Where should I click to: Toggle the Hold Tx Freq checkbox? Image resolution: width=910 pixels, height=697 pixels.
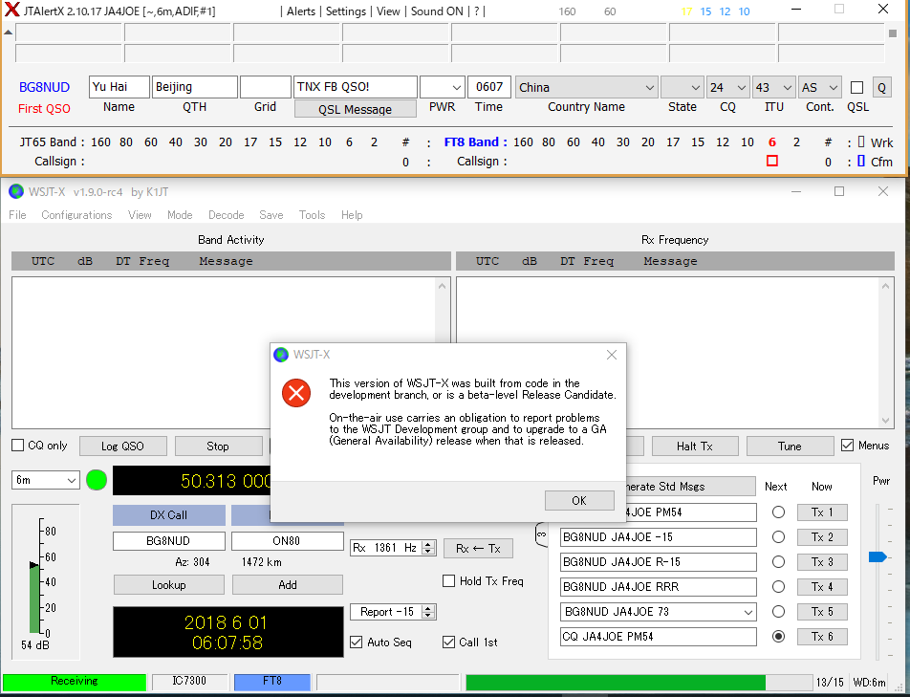pyautogui.click(x=448, y=581)
